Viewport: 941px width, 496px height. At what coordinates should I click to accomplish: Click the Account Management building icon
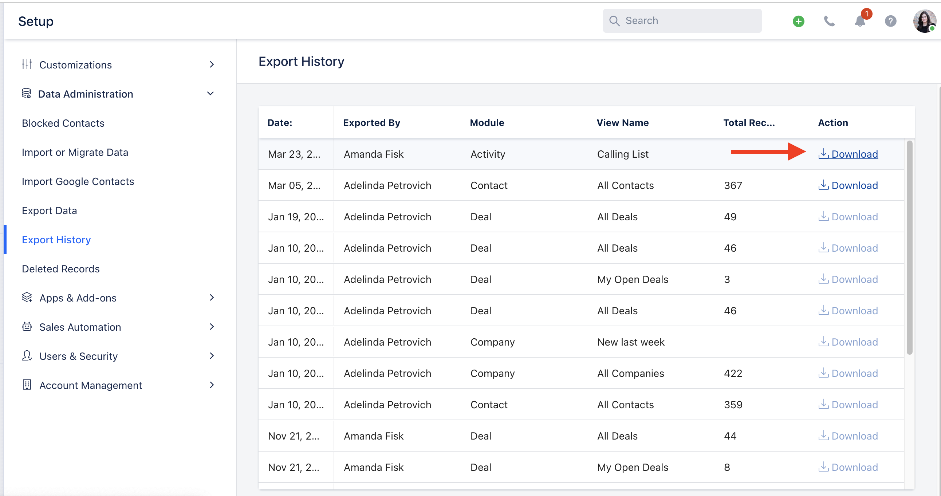point(27,385)
